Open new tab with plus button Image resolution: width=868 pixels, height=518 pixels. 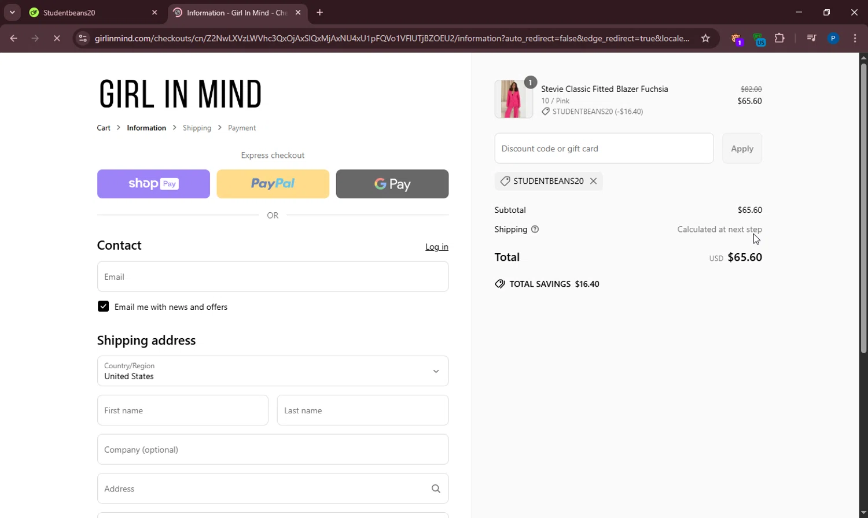click(x=319, y=12)
